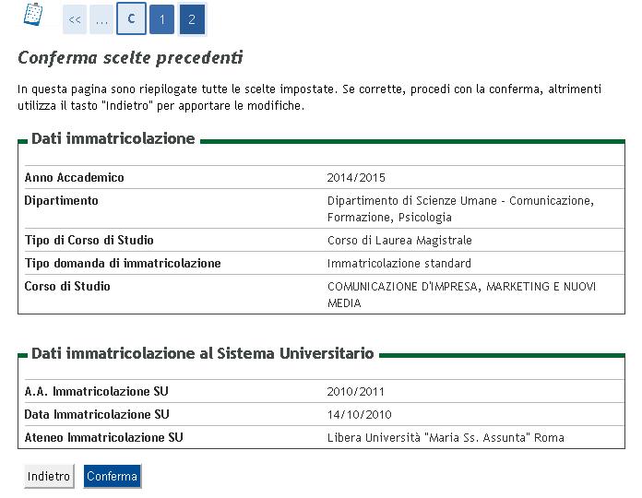Click the Anno Accademico label
The height and width of the screenshot is (498, 642).
coord(74,178)
